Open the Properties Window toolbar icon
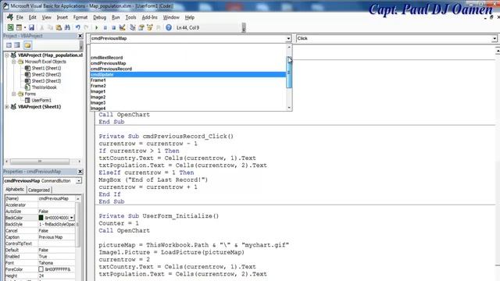The image size is (500, 281). tap(141, 28)
